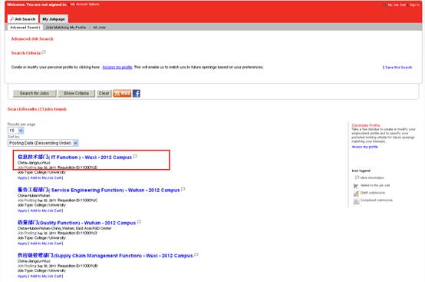The height and width of the screenshot is (282, 425).
Task: Click the Search Criteria info bubble icon
Action: (44, 52)
